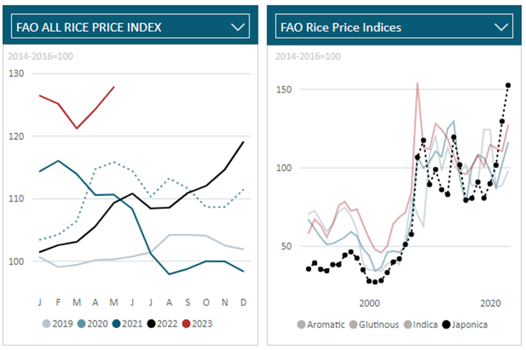Click the highest Japonica data point
Viewport: 526px width, 350px height.
point(508,86)
